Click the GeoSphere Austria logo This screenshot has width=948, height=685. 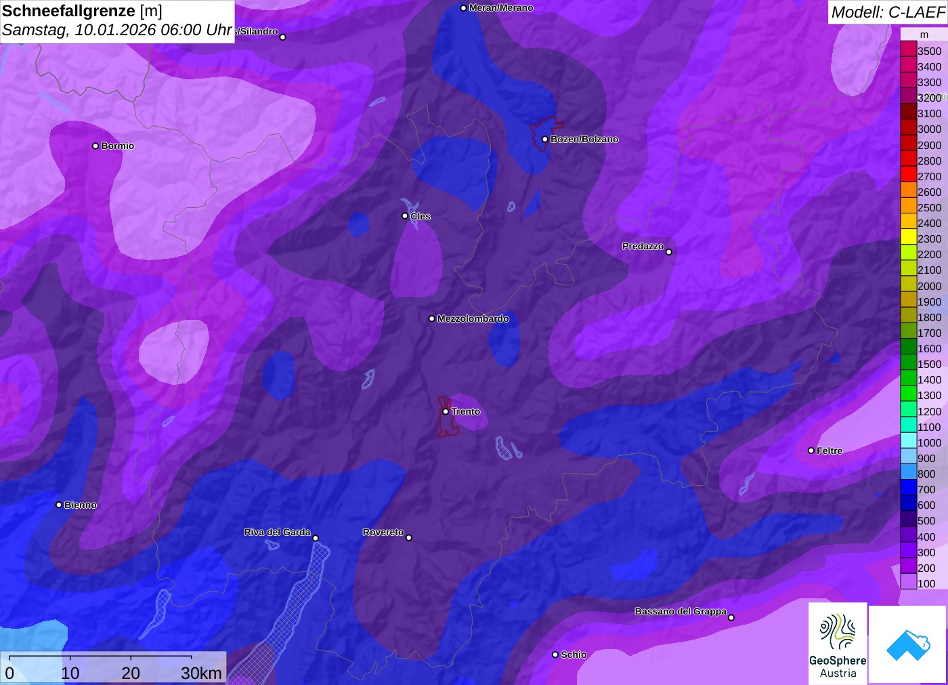[838, 644]
